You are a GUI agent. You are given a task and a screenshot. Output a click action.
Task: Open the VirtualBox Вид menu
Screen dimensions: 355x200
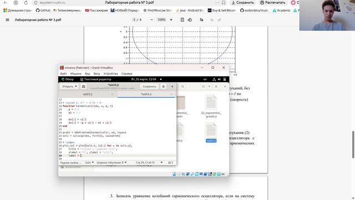tap(88, 74)
